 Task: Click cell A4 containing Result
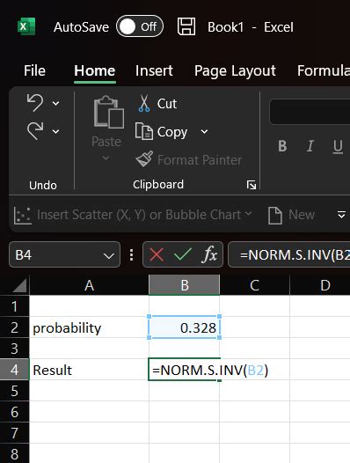[x=89, y=370]
